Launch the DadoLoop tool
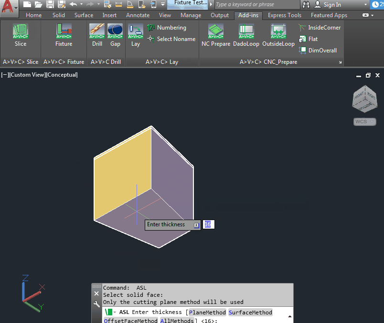 (x=246, y=35)
